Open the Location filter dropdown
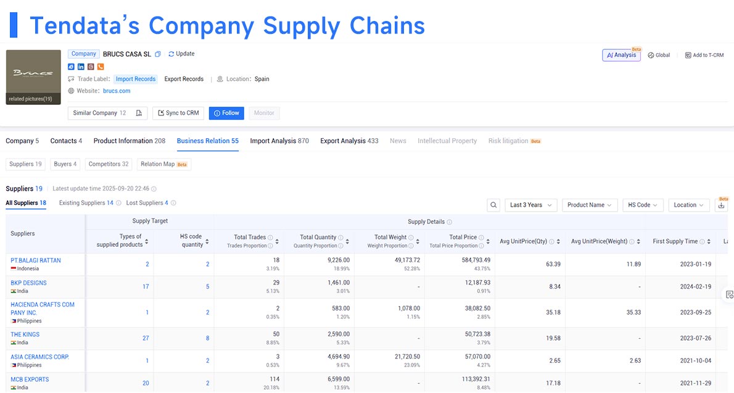The image size is (734, 393). point(688,205)
